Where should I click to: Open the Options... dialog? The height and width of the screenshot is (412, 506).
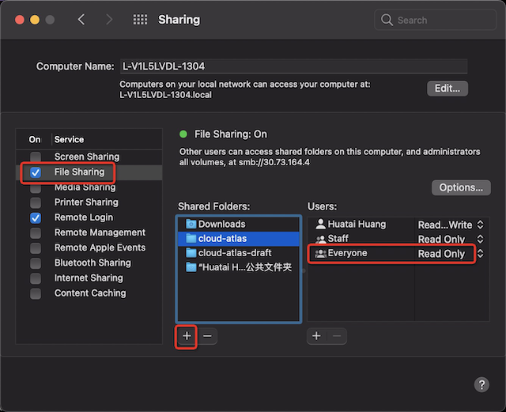[461, 187]
